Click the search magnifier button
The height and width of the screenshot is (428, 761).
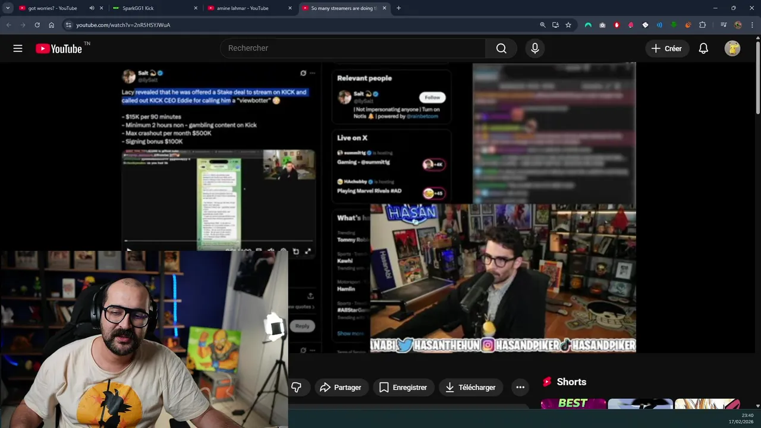coord(501,48)
